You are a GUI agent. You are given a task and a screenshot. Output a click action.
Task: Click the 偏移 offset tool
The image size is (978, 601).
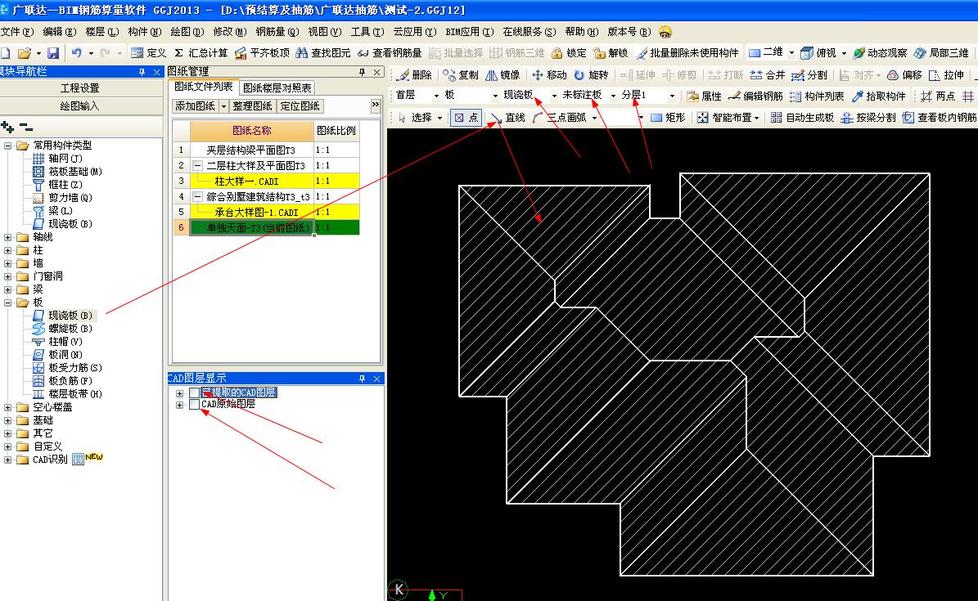904,74
